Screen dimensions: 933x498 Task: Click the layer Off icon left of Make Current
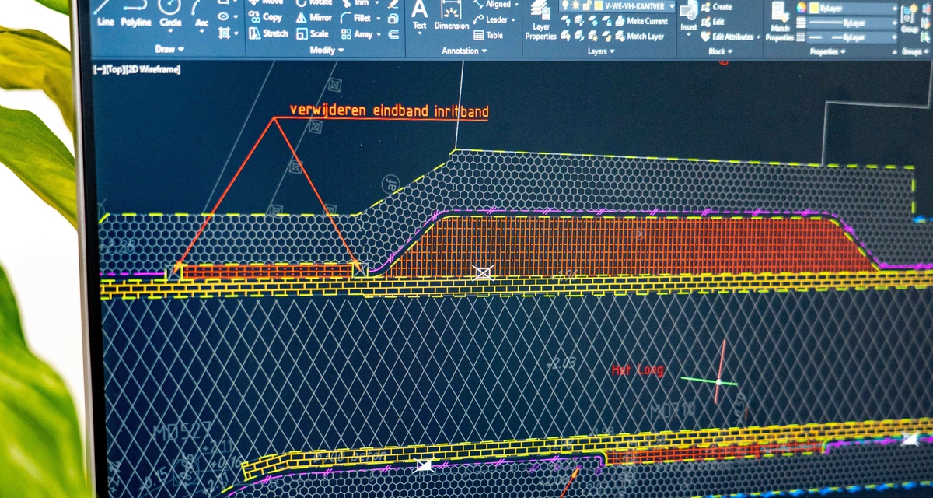[x=567, y=22]
